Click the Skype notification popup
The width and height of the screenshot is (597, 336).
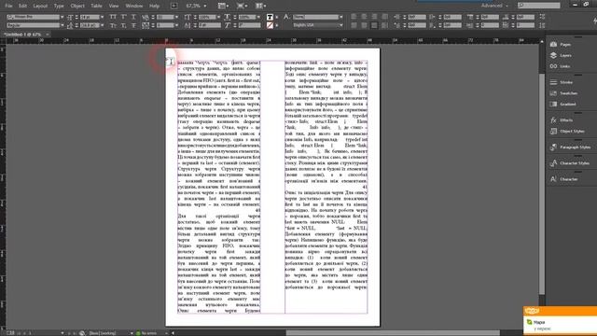point(560,320)
